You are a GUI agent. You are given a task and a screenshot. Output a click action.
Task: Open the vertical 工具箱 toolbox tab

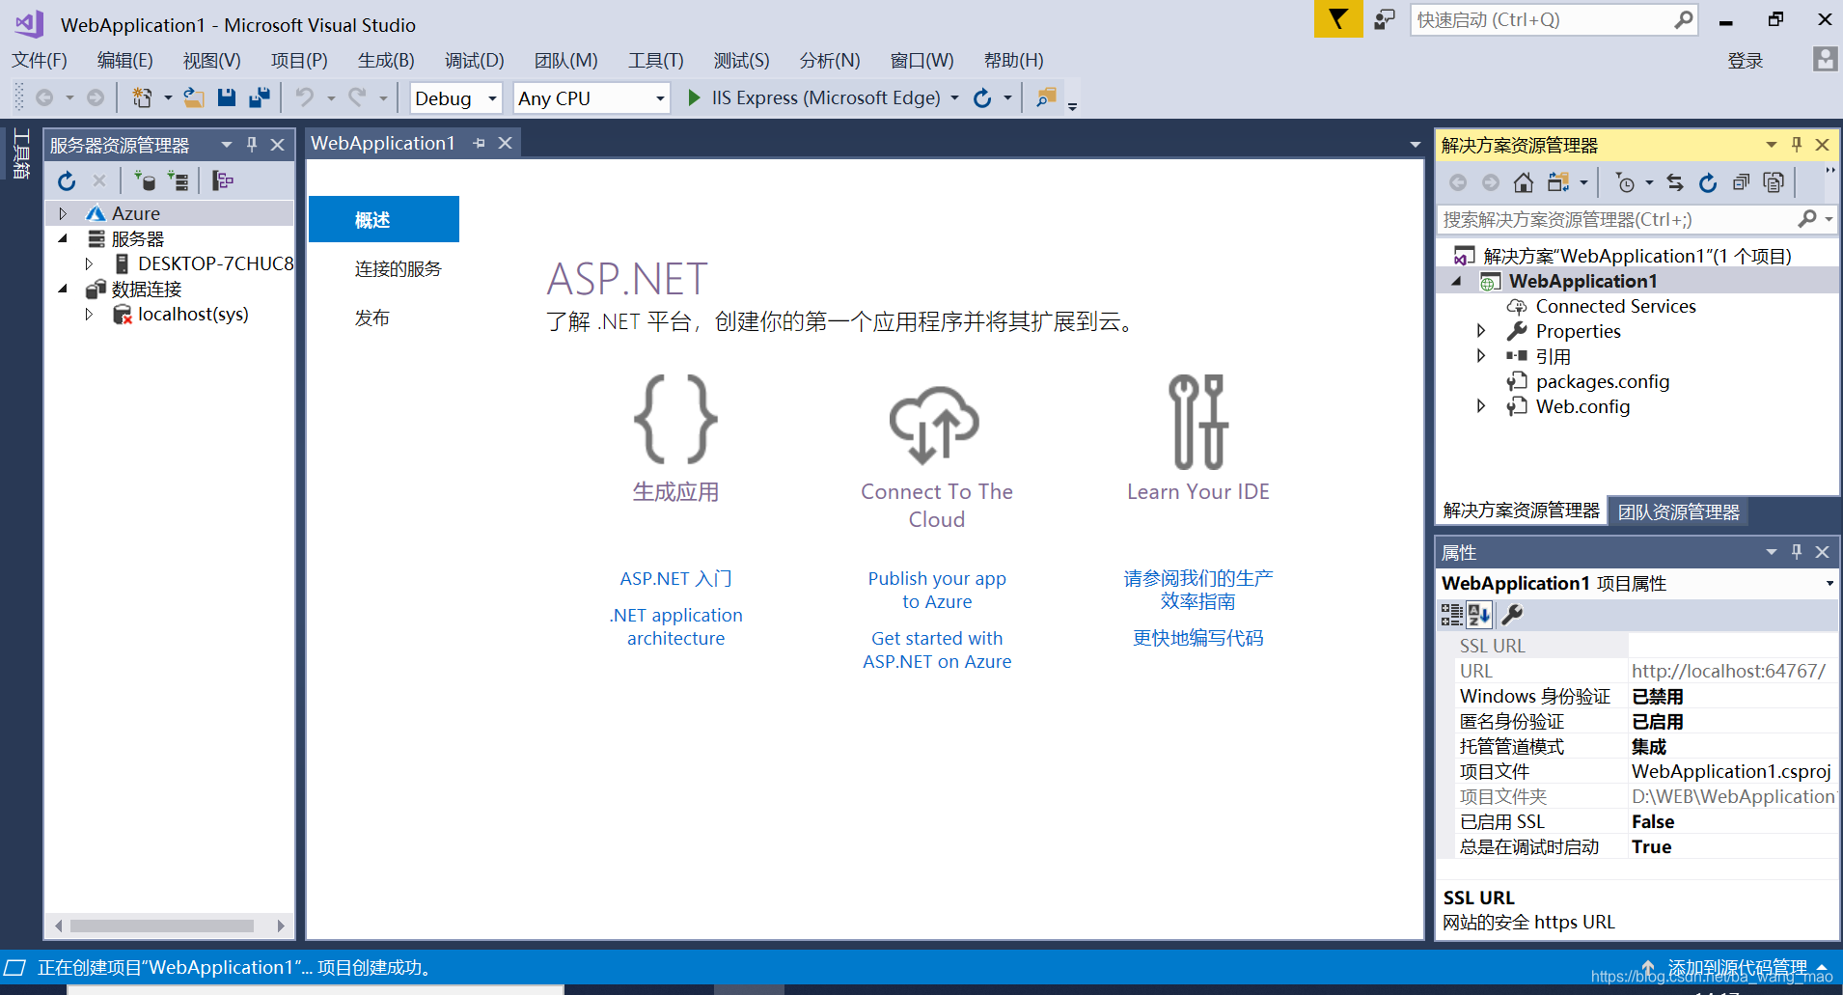[x=21, y=154]
